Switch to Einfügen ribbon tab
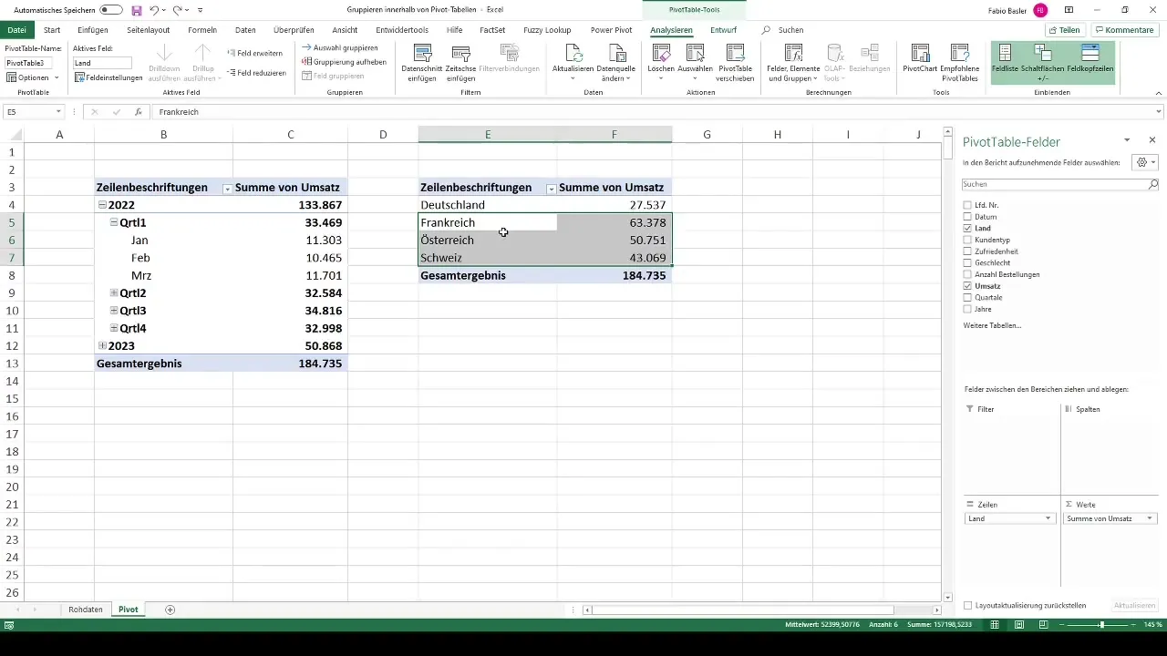 coord(93,30)
